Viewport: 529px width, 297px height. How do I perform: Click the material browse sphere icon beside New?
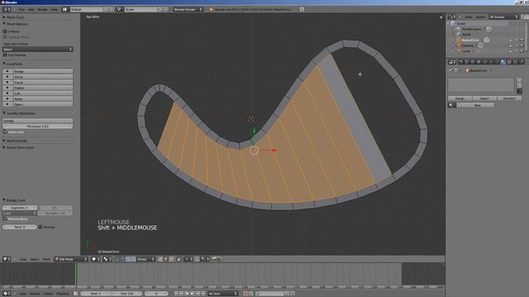tap(452, 105)
